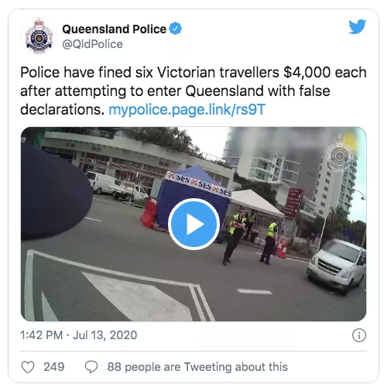Click the police crest watermark in video
This screenshot has height=391, width=384.
coord(340,153)
